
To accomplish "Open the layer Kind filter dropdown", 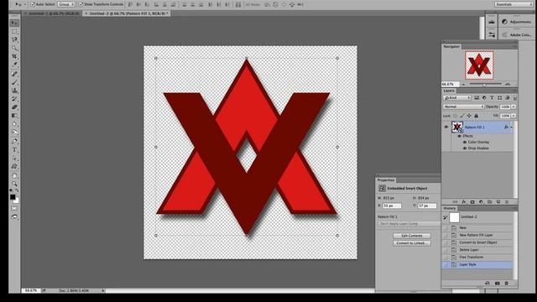I will point(457,98).
